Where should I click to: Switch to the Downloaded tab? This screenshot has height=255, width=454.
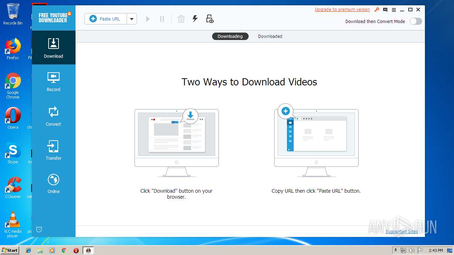coord(270,36)
